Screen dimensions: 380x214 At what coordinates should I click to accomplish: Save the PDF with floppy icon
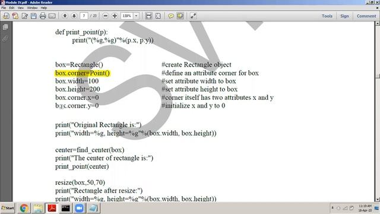tap(34, 16)
